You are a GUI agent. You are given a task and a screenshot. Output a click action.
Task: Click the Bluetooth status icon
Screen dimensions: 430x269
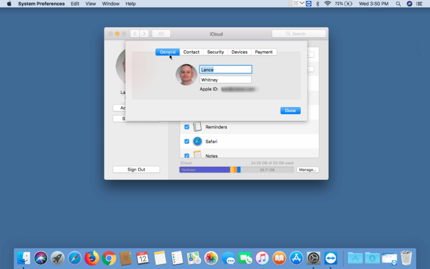pos(318,4)
